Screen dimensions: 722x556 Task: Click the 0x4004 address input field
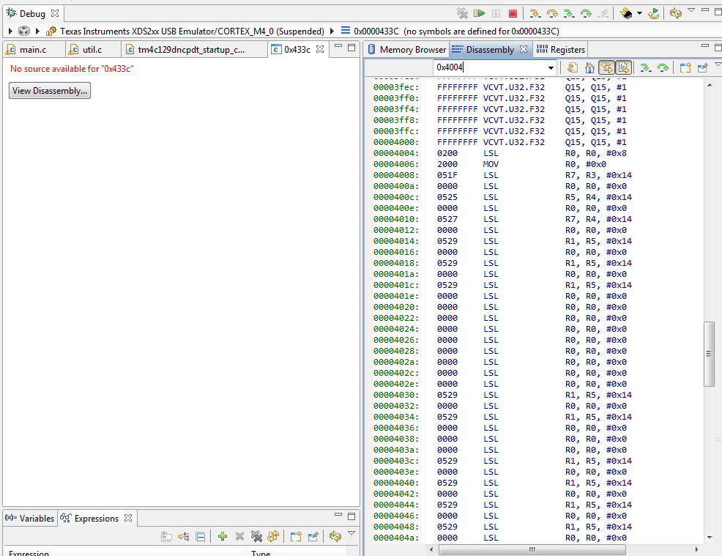489,67
